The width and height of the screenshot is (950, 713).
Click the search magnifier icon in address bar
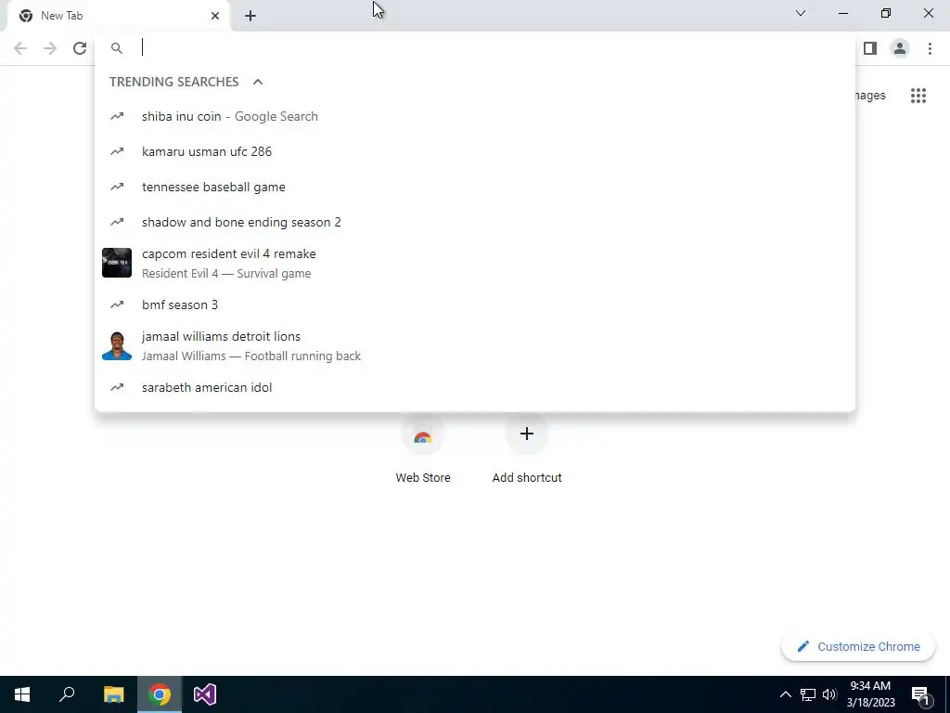coord(116,48)
